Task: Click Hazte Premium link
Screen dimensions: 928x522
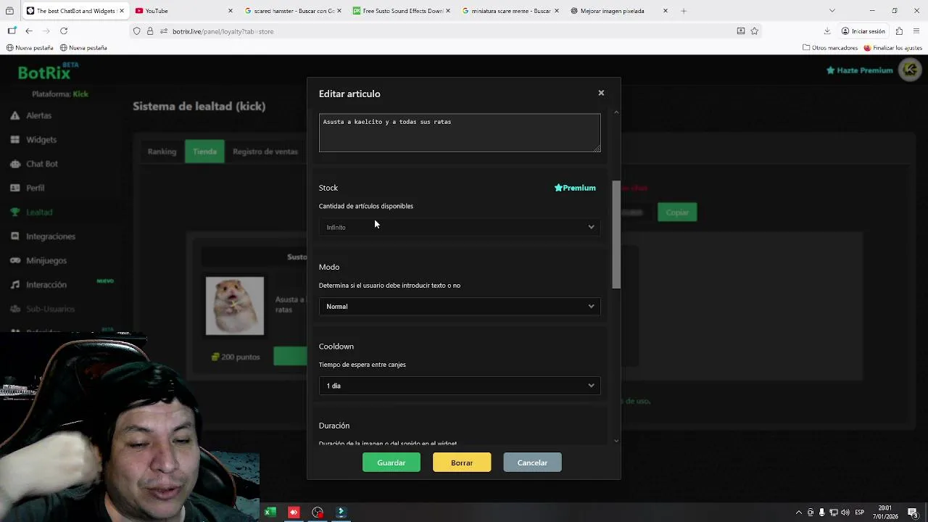Action: pyautogui.click(x=859, y=70)
